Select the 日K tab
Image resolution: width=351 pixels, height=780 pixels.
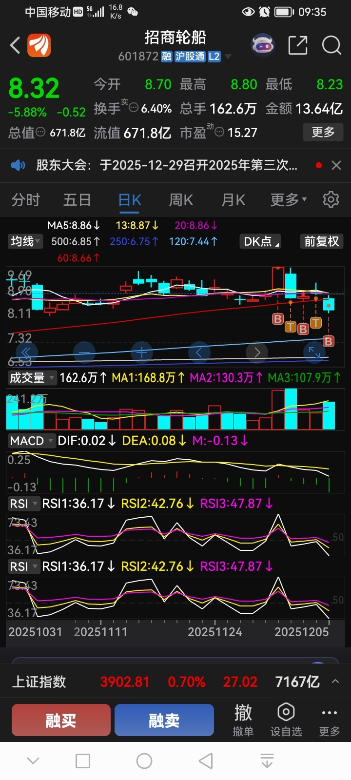pyautogui.click(x=130, y=200)
